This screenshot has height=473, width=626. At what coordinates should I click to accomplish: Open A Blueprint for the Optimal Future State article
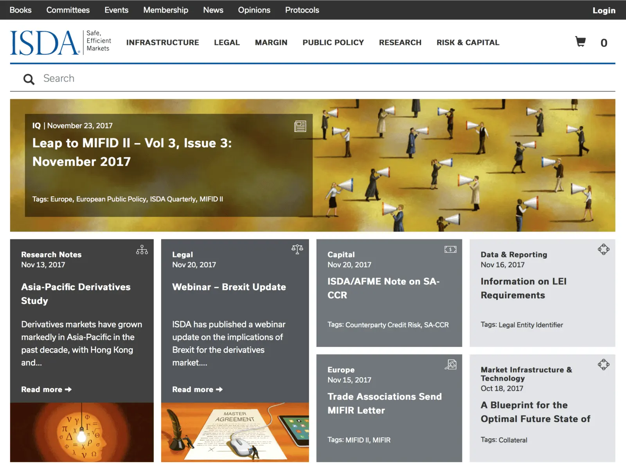coord(536,412)
